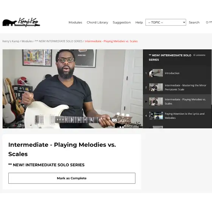The image size is (212, 212).
Task: Select the Introduction lesson thumbnail
Action: [156, 73]
